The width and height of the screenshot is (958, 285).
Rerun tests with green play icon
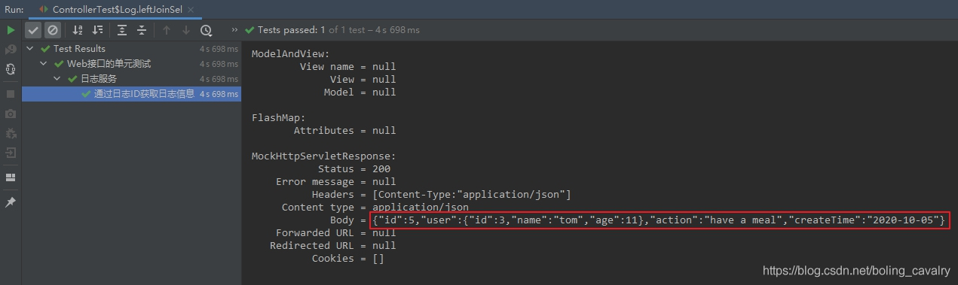pos(11,30)
